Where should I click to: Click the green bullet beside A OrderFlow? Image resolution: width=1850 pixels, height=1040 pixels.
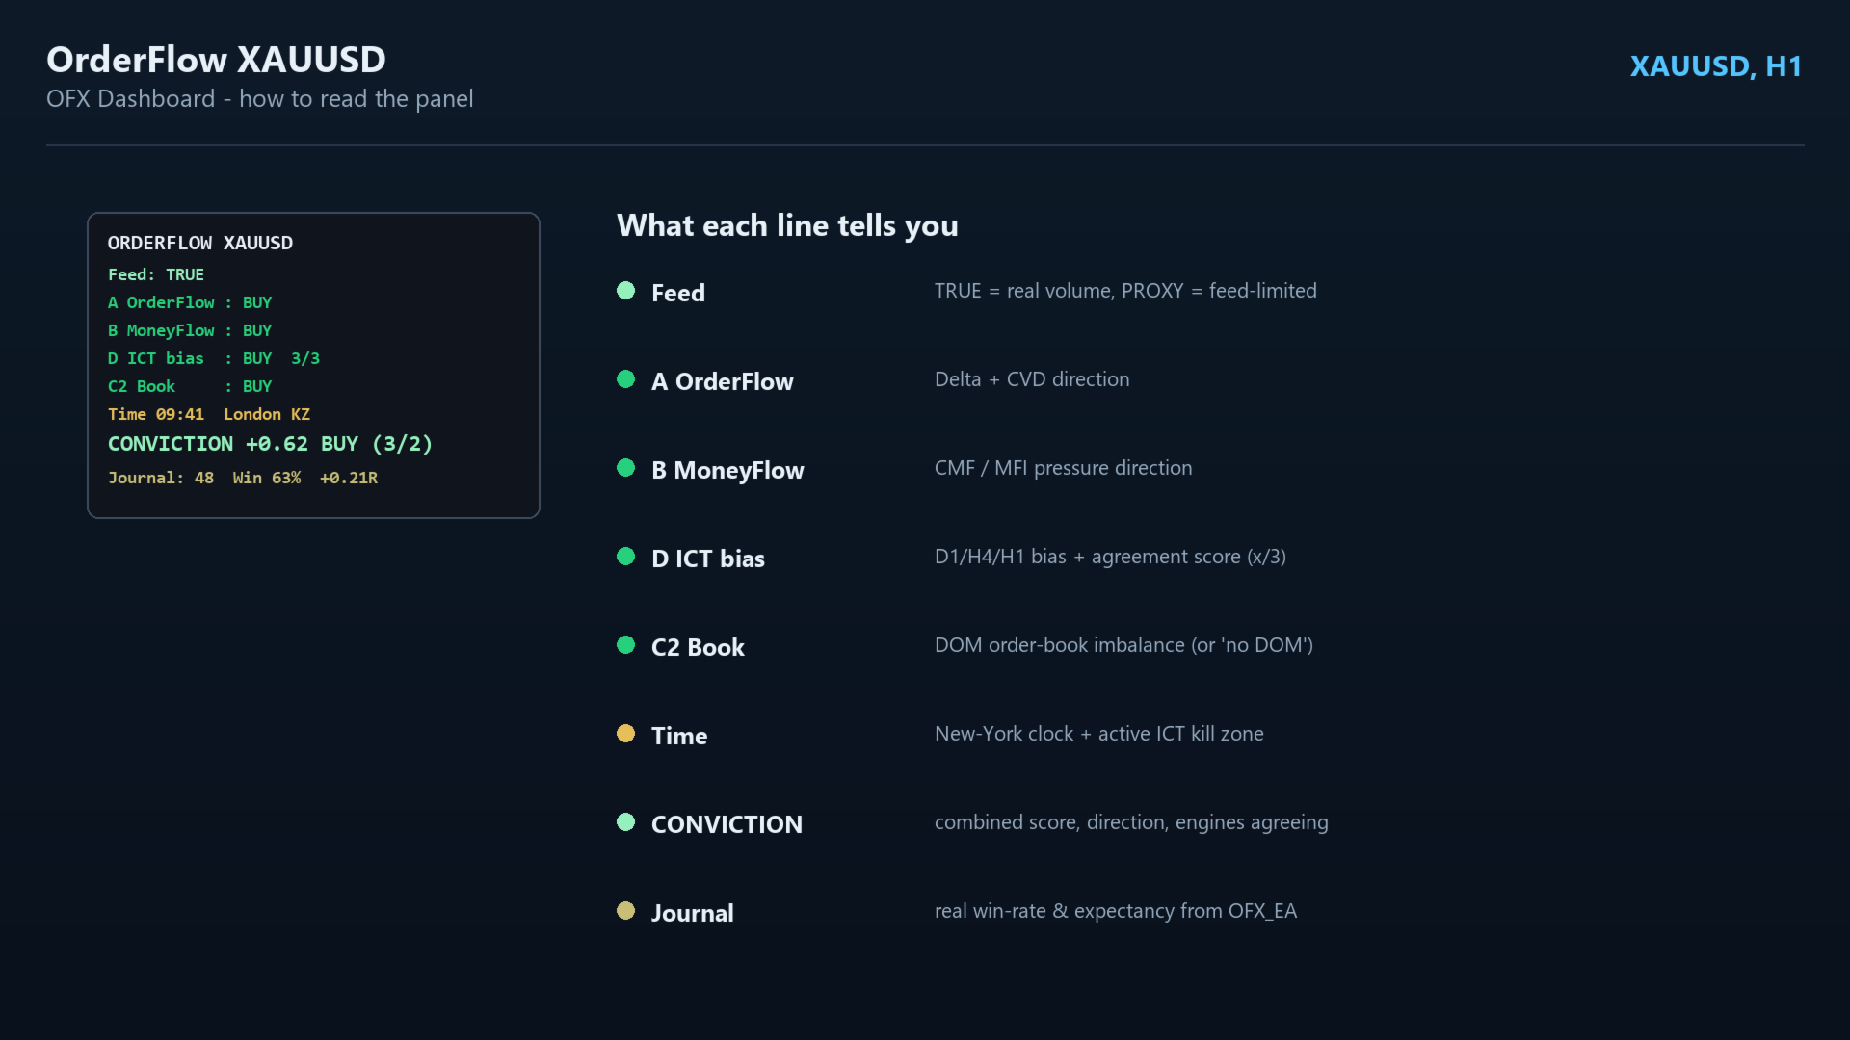625,379
